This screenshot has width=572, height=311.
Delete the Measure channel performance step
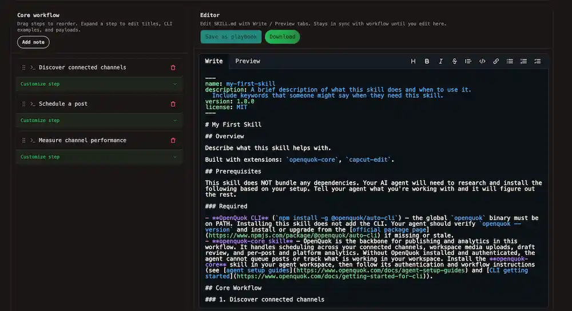[x=173, y=141]
